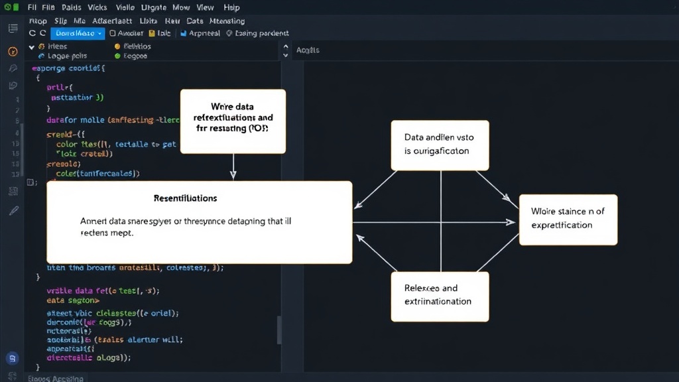Click the yellow dot beside Relhitios

click(x=117, y=46)
